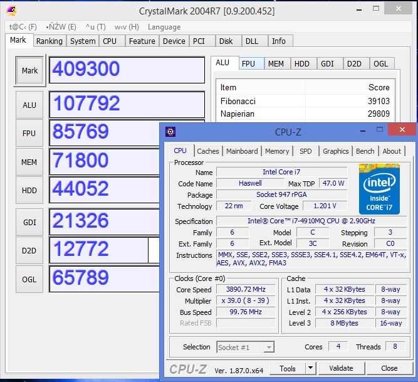The height and width of the screenshot is (382, 418).
Task: Run the GDI benchmark button
Action: [29, 222]
